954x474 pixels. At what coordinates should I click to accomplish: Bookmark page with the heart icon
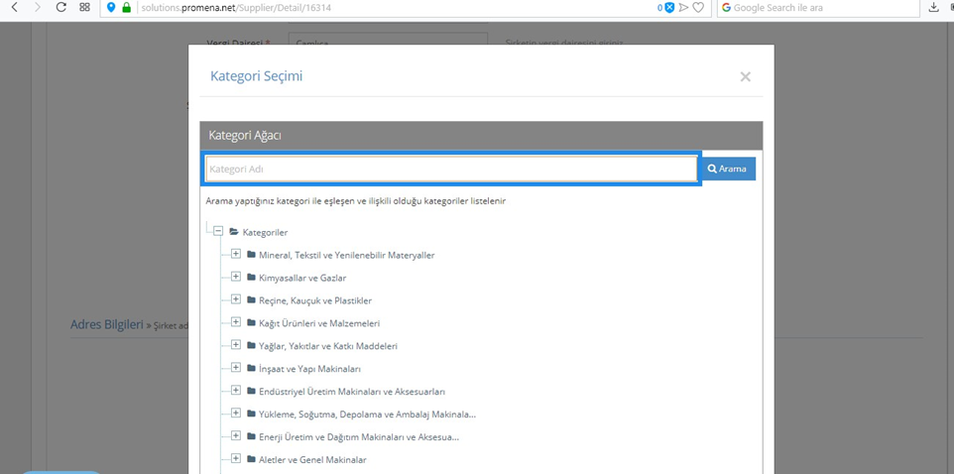pyautogui.click(x=698, y=8)
